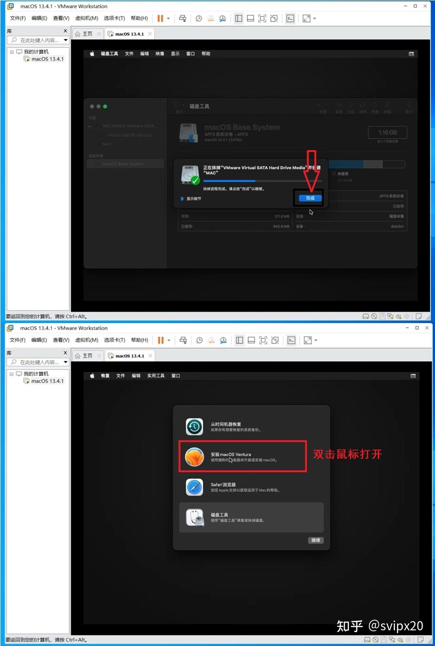Manage snapshots in the Disk Utility VMware window

click(x=222, y=18)
